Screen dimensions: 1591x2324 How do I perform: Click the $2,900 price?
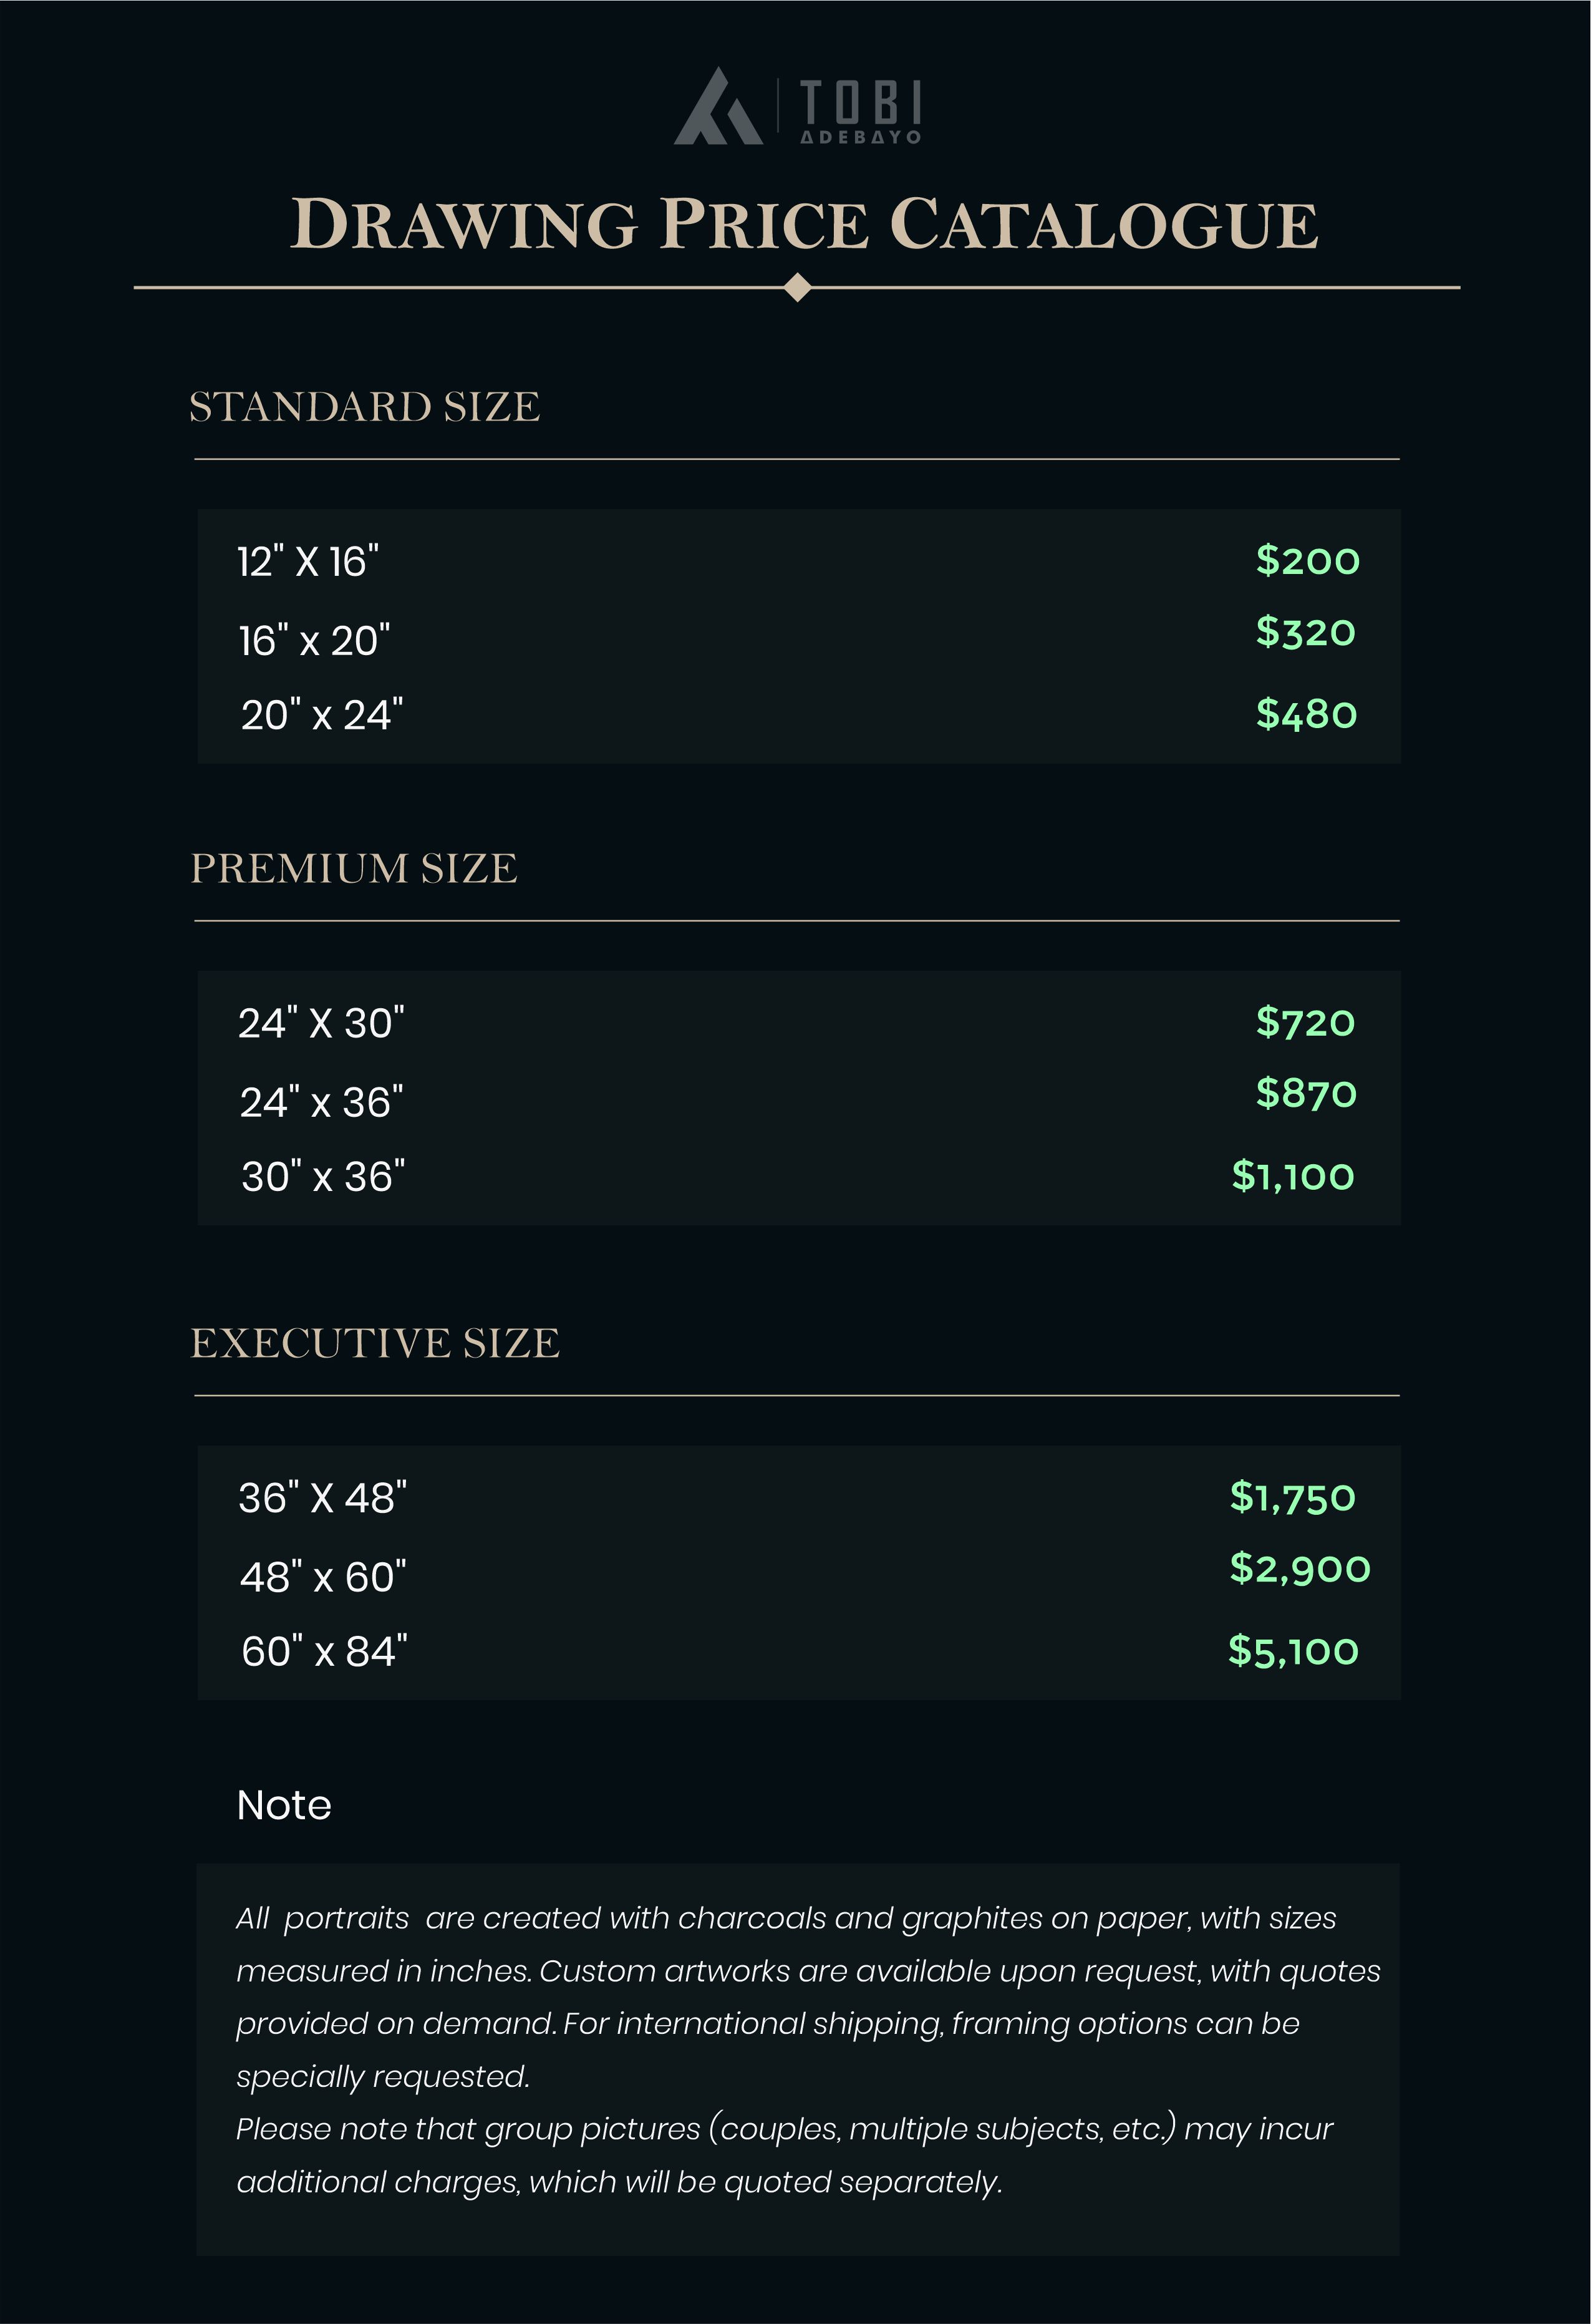point(1299,1569)
